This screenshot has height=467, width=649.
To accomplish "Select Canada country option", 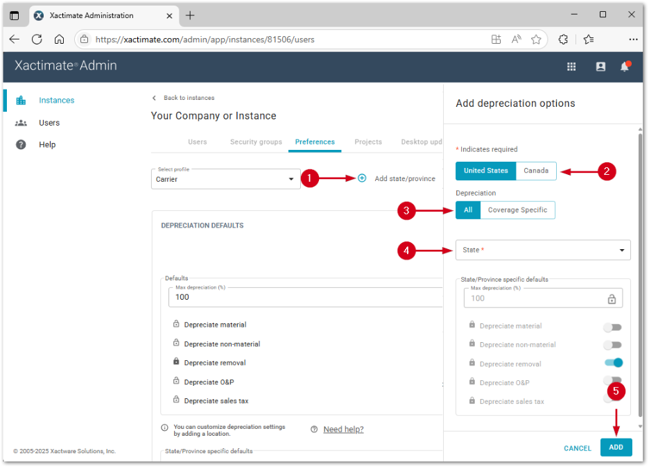I will point(536,171).
